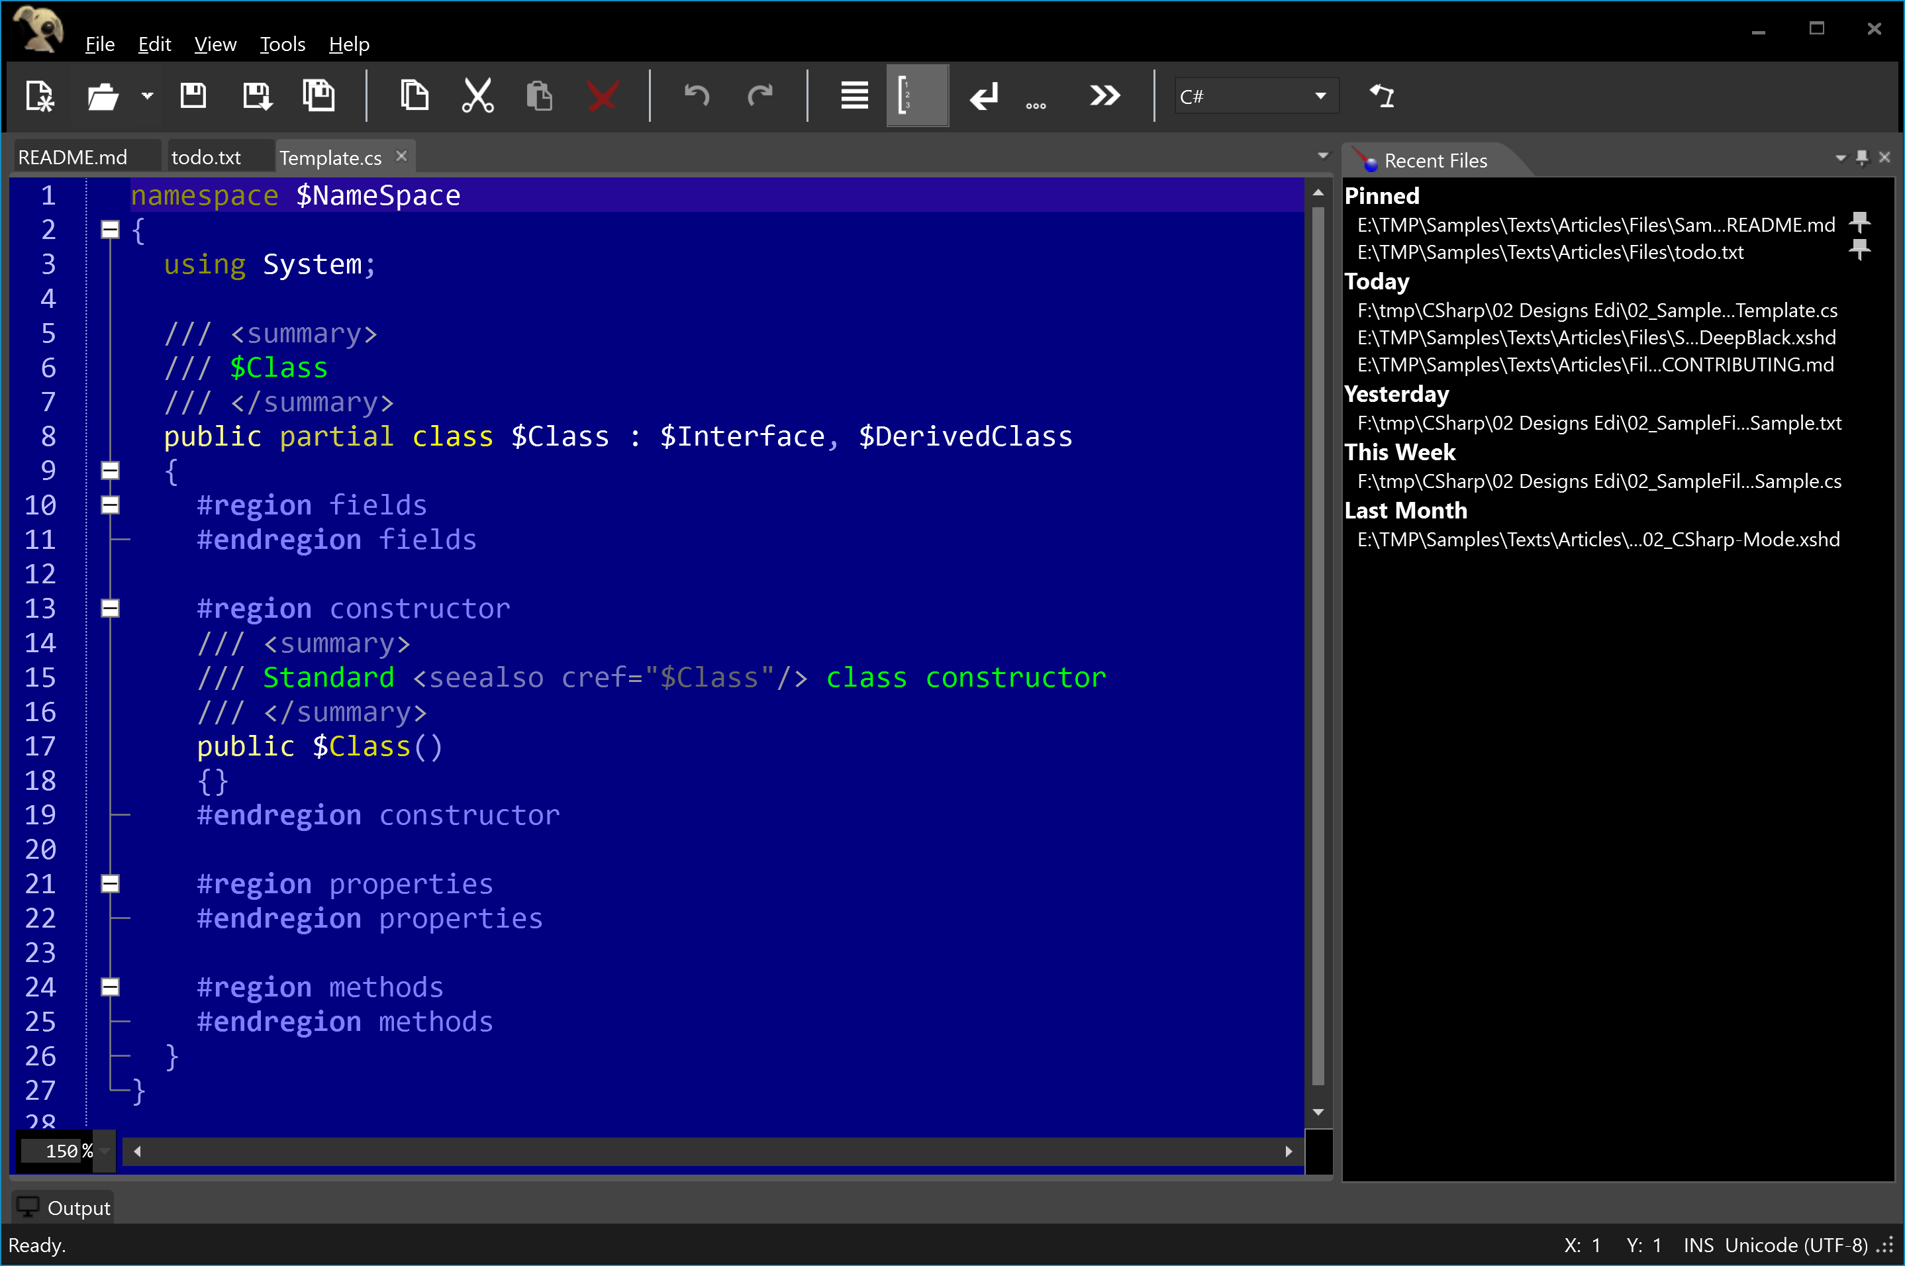The height and width of the screenshot is (1266, 1905).
Task: Delete selection with red X icon
Action: (x=602, y=96)
